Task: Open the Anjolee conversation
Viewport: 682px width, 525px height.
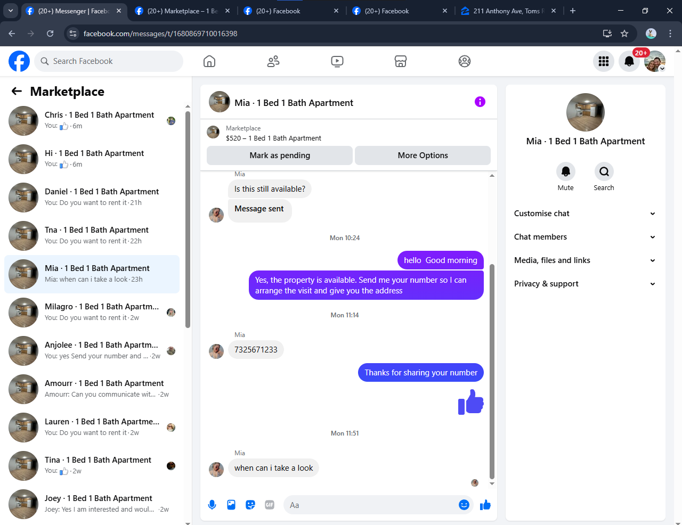Action: tap(92, 351)
